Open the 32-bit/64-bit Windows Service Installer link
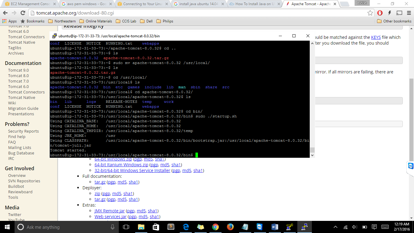This screenshot has width=414, height=233. [132, 171]
